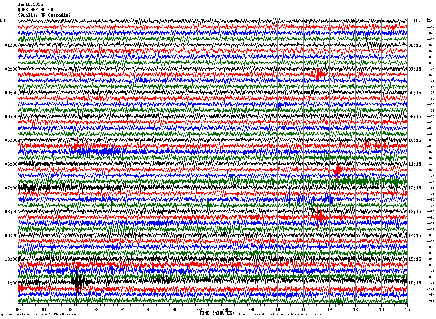Click minute 01 on the time axis
The height and width of the screenshot is (319, 436).
pyautogui.click(x=44, y=309)
